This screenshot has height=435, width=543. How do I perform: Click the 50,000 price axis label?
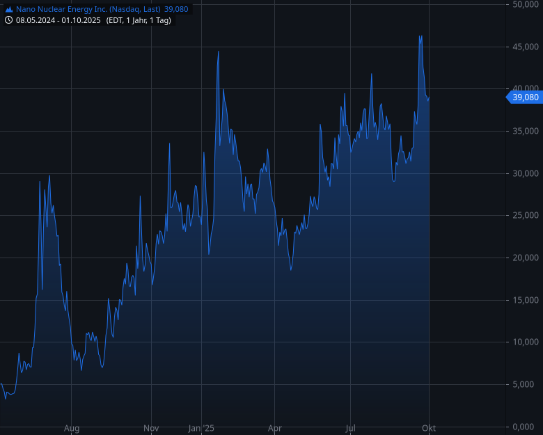pos(525,4)
